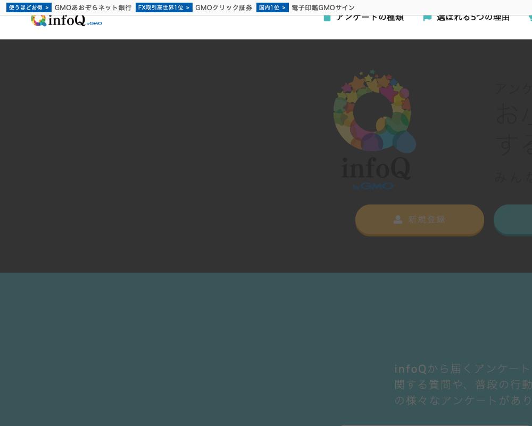
Task: Open the GMOあおぞらネット銀行 link
Action: [93, 7]
